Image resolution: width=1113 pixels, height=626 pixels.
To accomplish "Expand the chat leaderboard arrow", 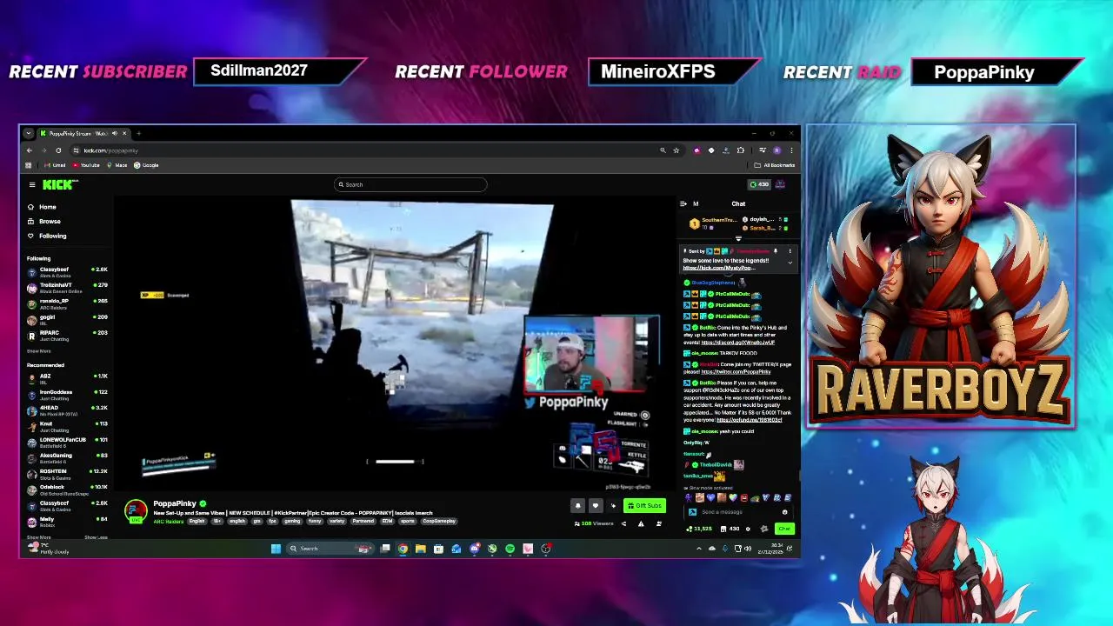I will point(738,238).
